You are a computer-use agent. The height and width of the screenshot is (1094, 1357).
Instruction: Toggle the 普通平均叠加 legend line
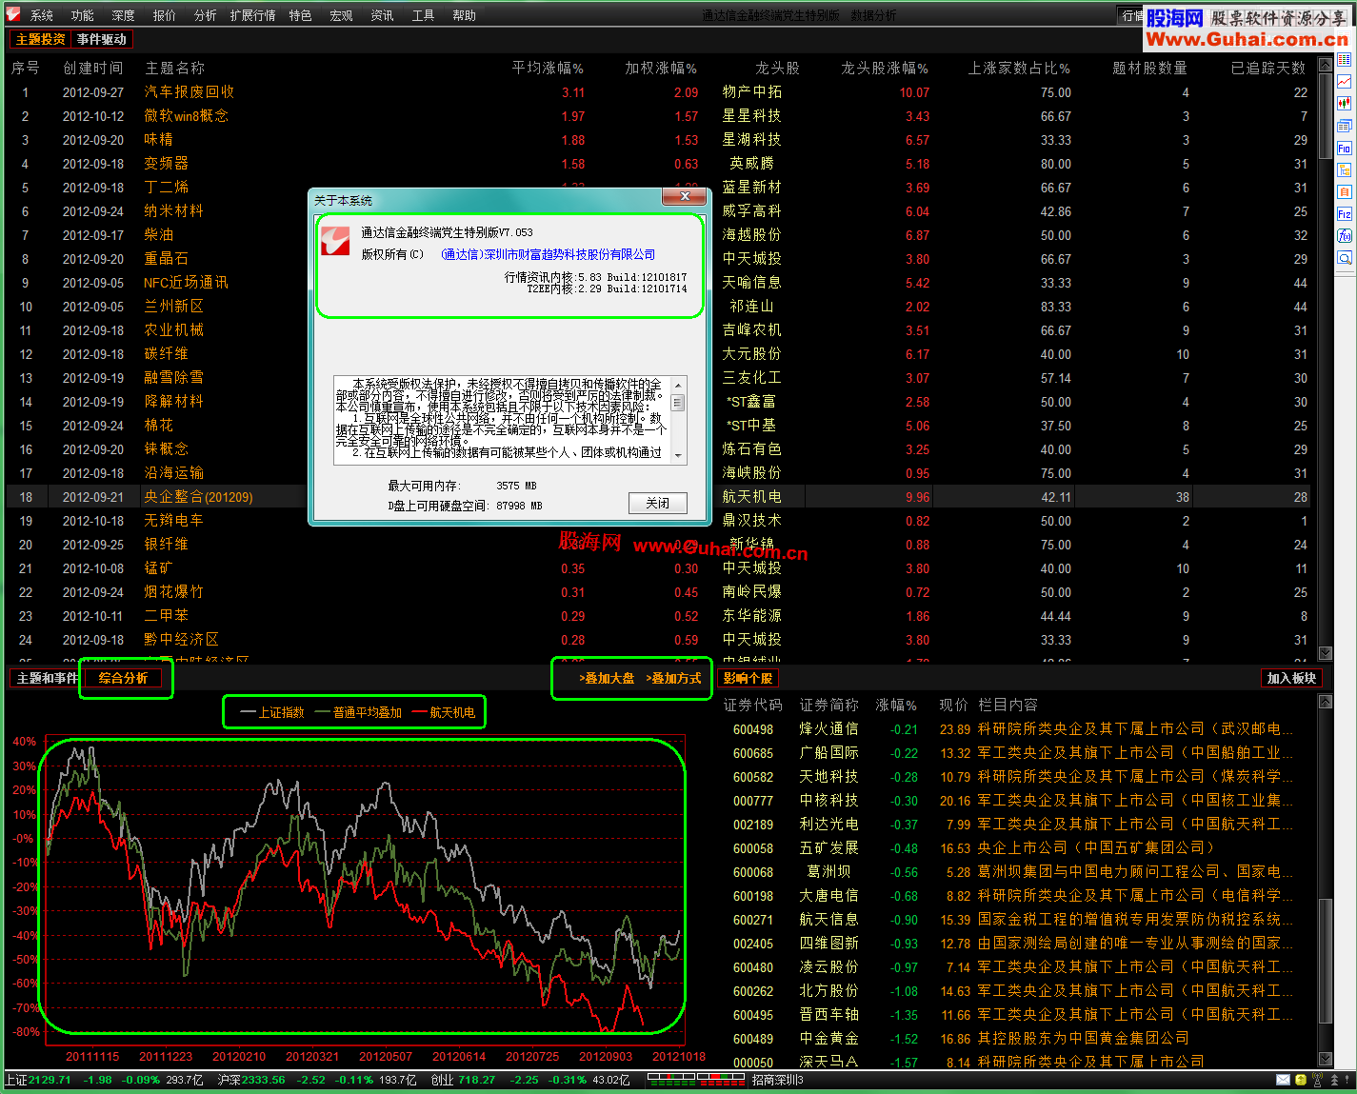click(x=358, y=712)
